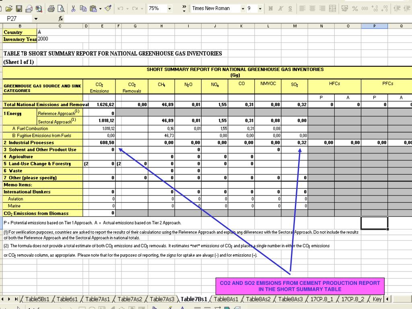Image resolution: width=412 pixels, height=309 pixels.
Task: Click the 'CO2 Emissions from Biomass' row label
Action: pyautogui.click(x=43, y=213)
